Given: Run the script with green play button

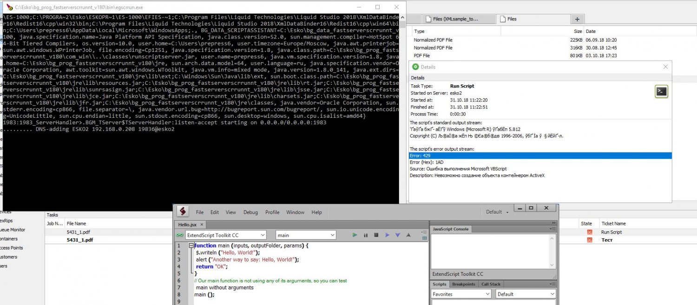Looking at the screenshot, I should click(355, 235).
